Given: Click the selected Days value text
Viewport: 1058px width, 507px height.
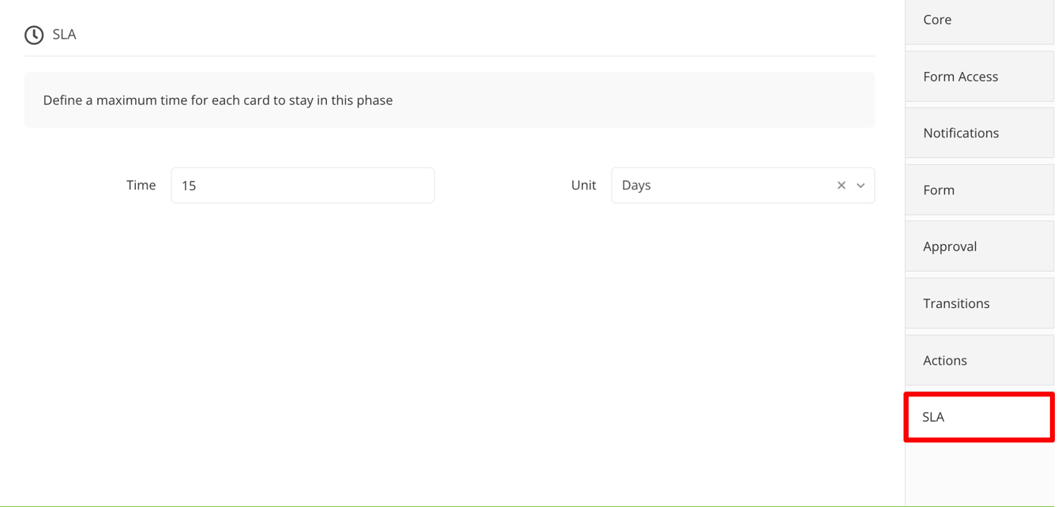Looking at the screenshot, I should [x=636, y=186].
